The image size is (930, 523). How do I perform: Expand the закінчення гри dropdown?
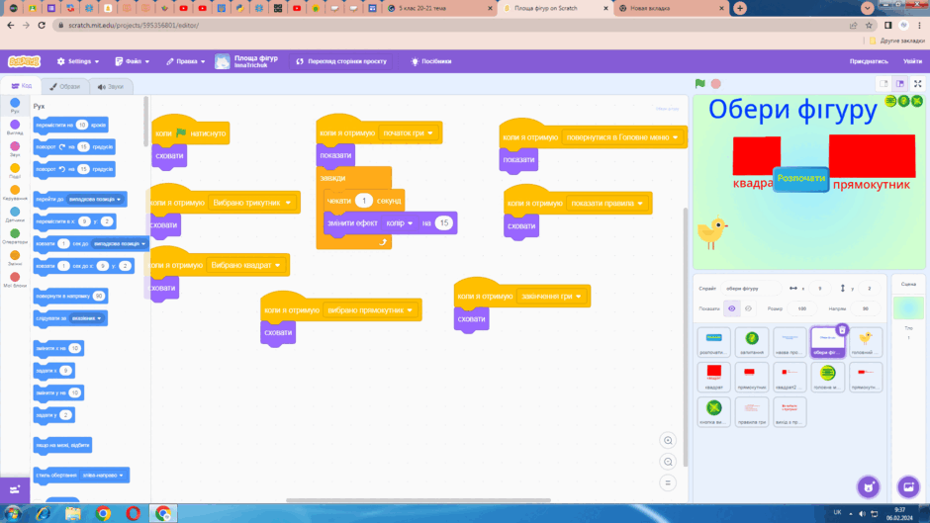click(579, 297)
